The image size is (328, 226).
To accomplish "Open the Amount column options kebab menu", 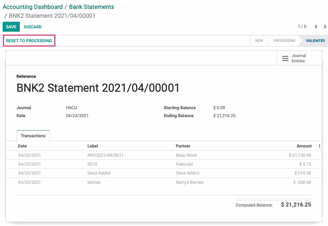I will pos(319,146).
